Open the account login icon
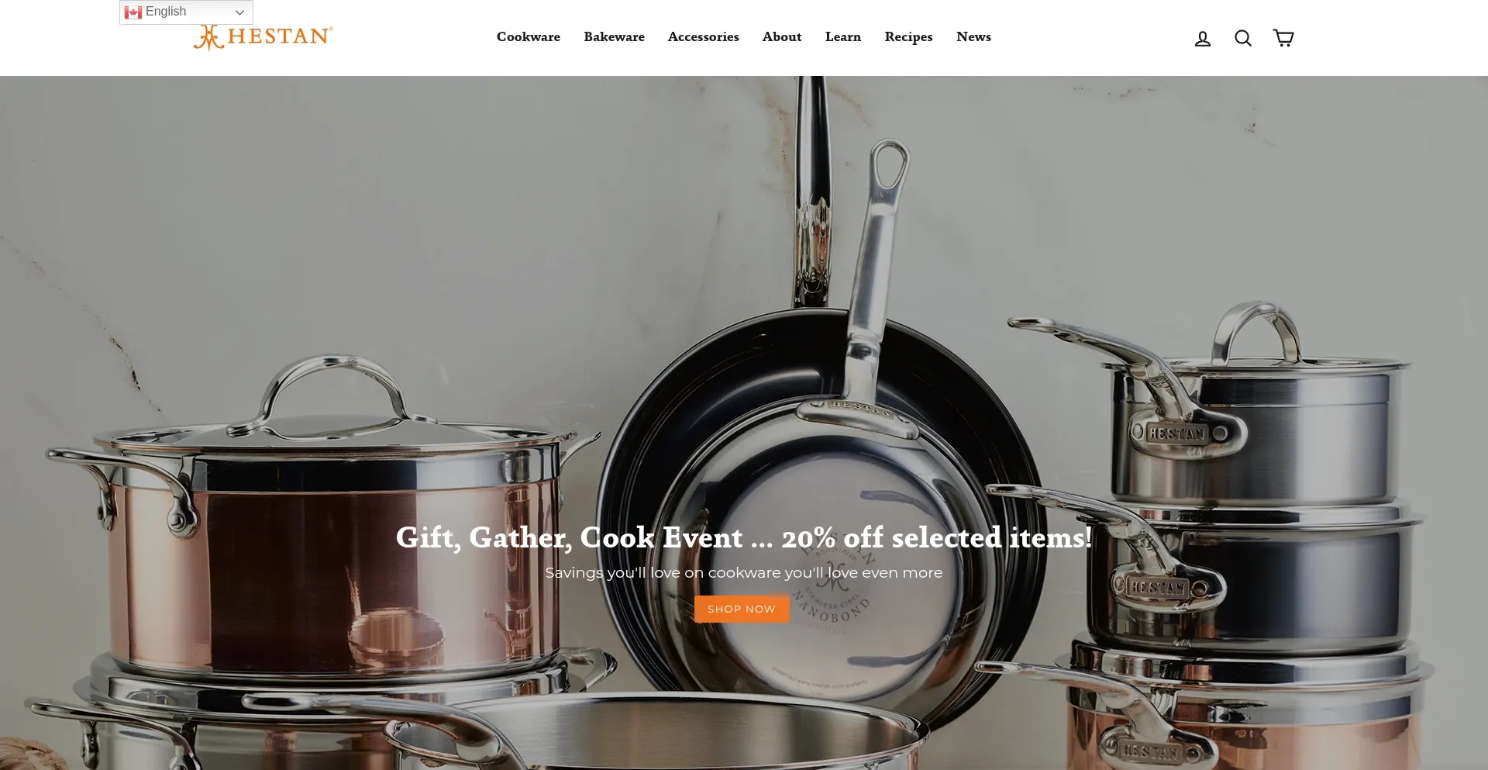Image resolution: width=1488 pixels, height=770 pixels. pyautogui.click(x=1202, y=38)
